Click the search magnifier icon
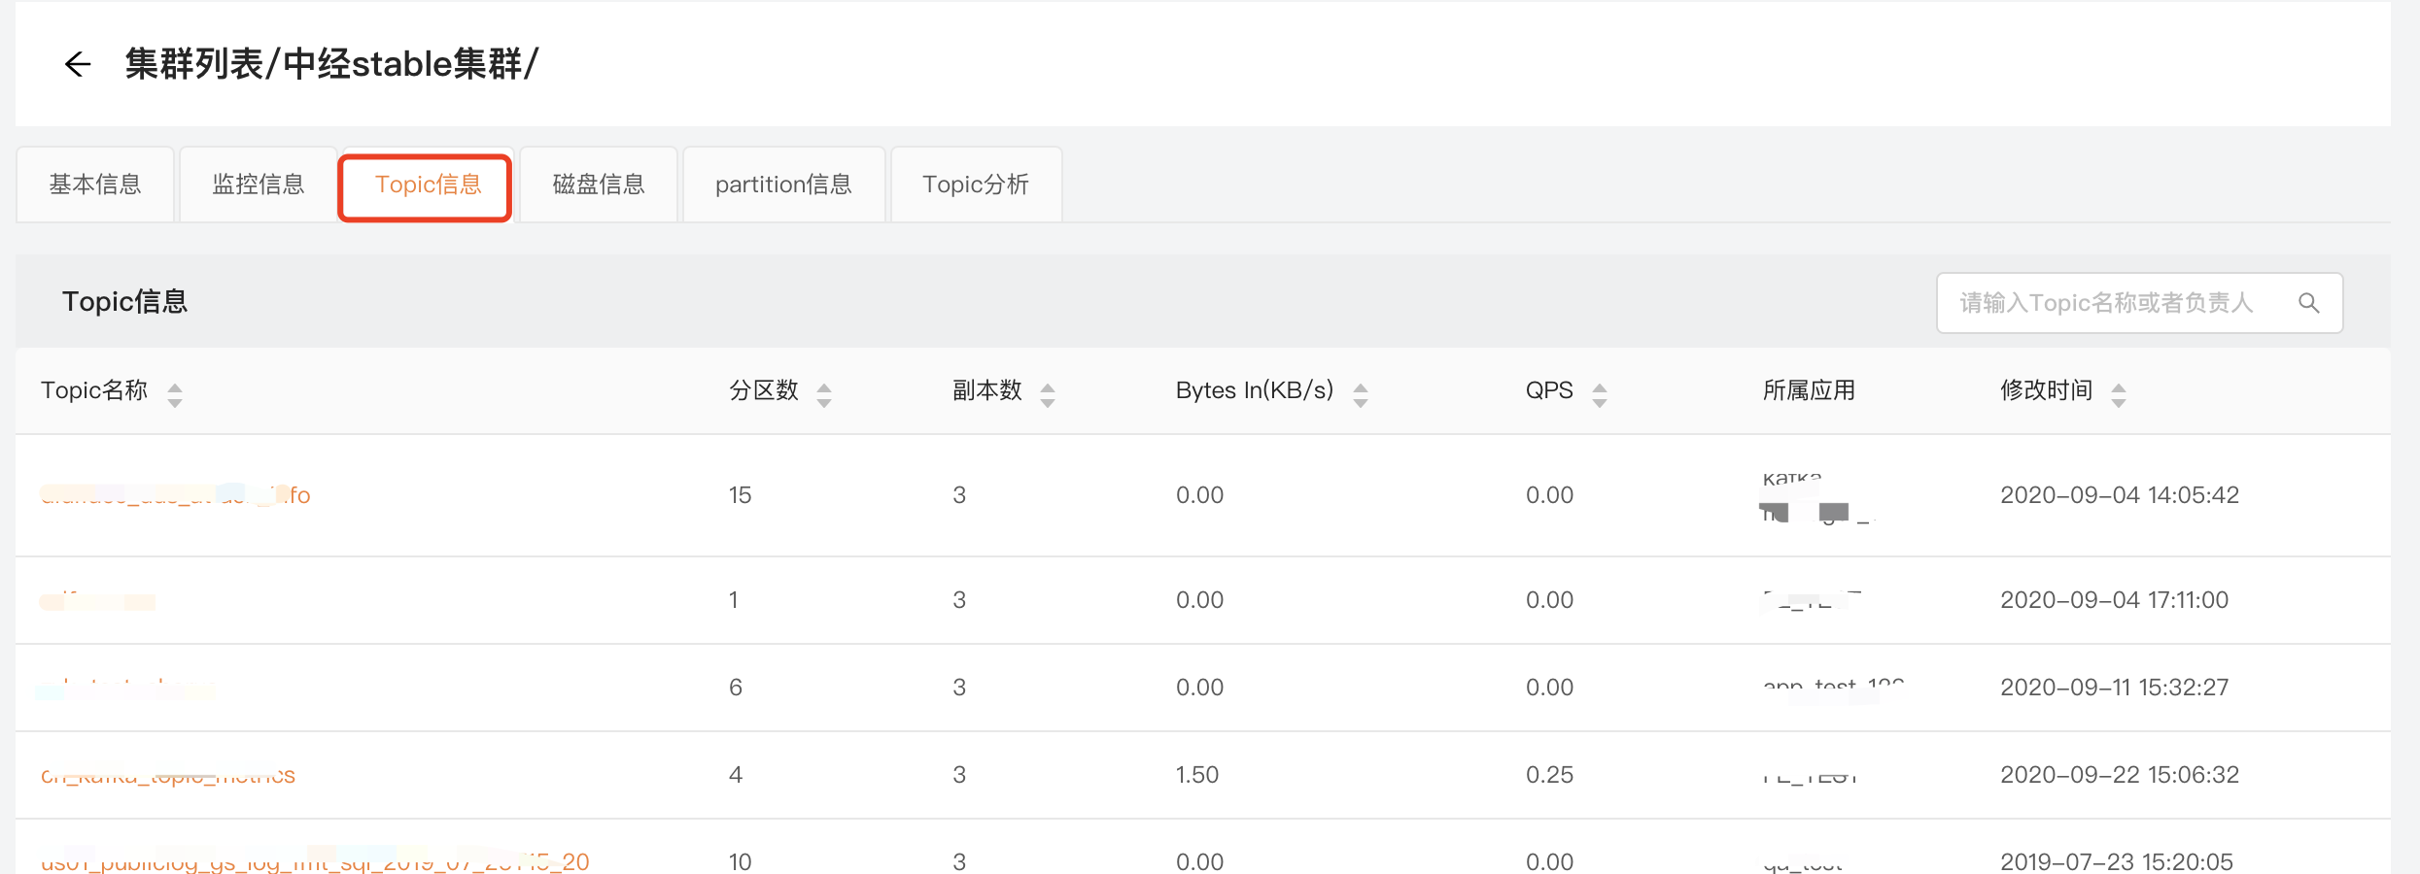Screen dimensions: 2420x874 click(x=2308, y=303)
